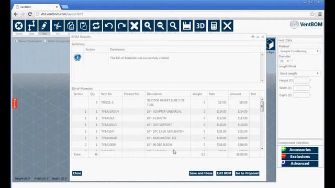Select the Draw vent path tool

point(31,26)
